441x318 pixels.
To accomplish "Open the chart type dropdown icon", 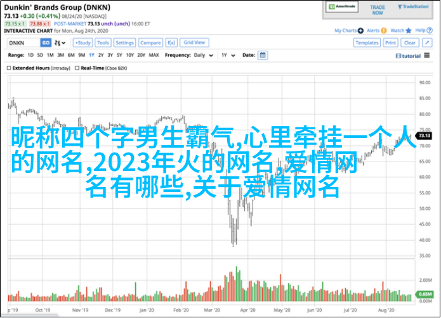I will [60, 43].
